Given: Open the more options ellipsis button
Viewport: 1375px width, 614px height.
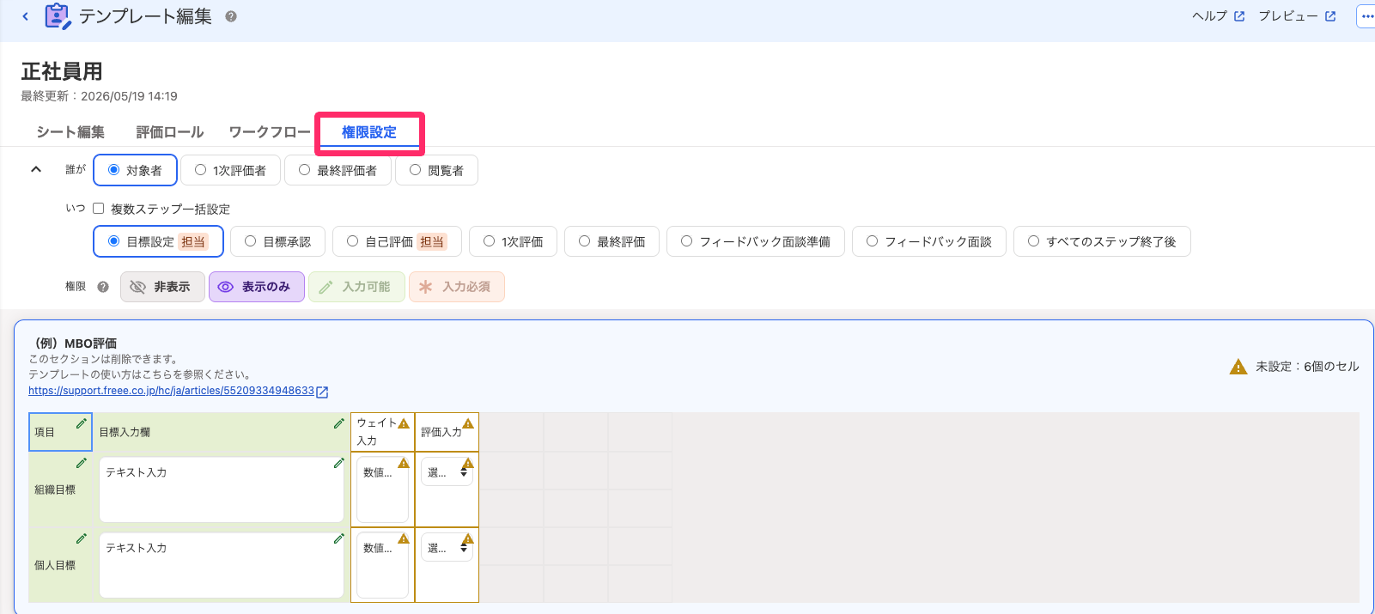Looking at the screenshot, I should click(1366, 16).
